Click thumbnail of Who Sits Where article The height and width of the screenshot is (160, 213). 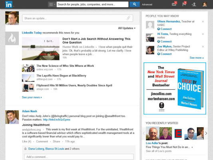[x=28, y=68]
